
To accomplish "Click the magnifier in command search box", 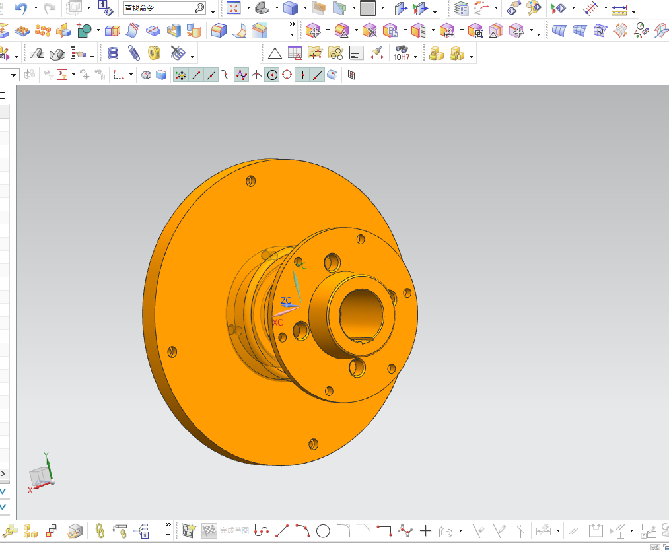I will tap(199, 8).
